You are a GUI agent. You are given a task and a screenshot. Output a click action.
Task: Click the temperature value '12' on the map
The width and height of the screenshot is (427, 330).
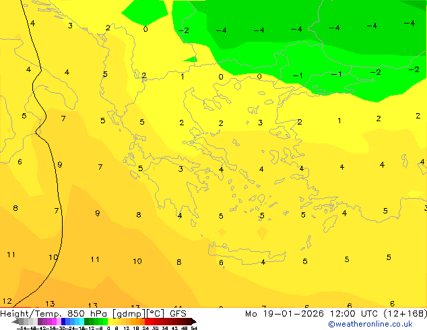coord(7,301)
